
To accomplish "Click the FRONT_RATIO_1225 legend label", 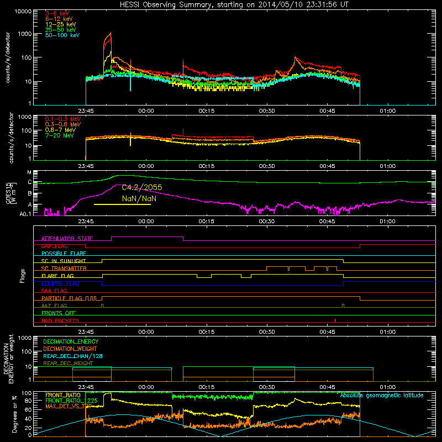I will pos(71,401).
